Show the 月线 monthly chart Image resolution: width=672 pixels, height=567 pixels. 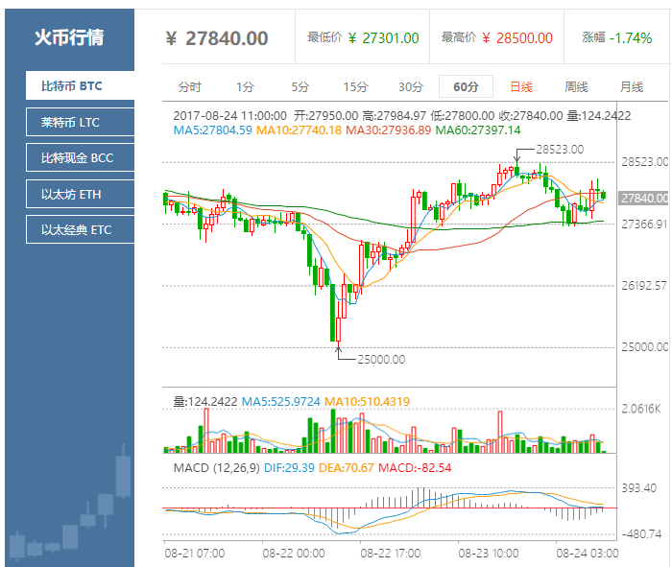(632, 87)
